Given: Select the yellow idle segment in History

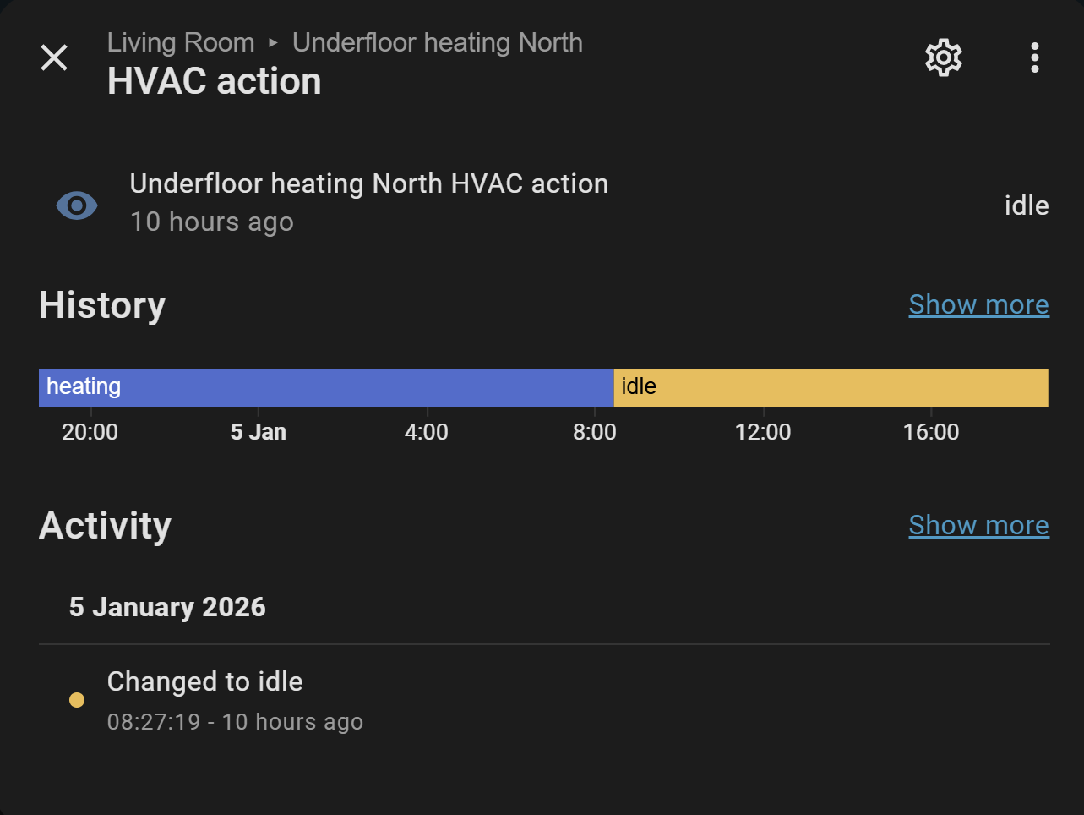Looking at the screenshot, I should [831, 387].
